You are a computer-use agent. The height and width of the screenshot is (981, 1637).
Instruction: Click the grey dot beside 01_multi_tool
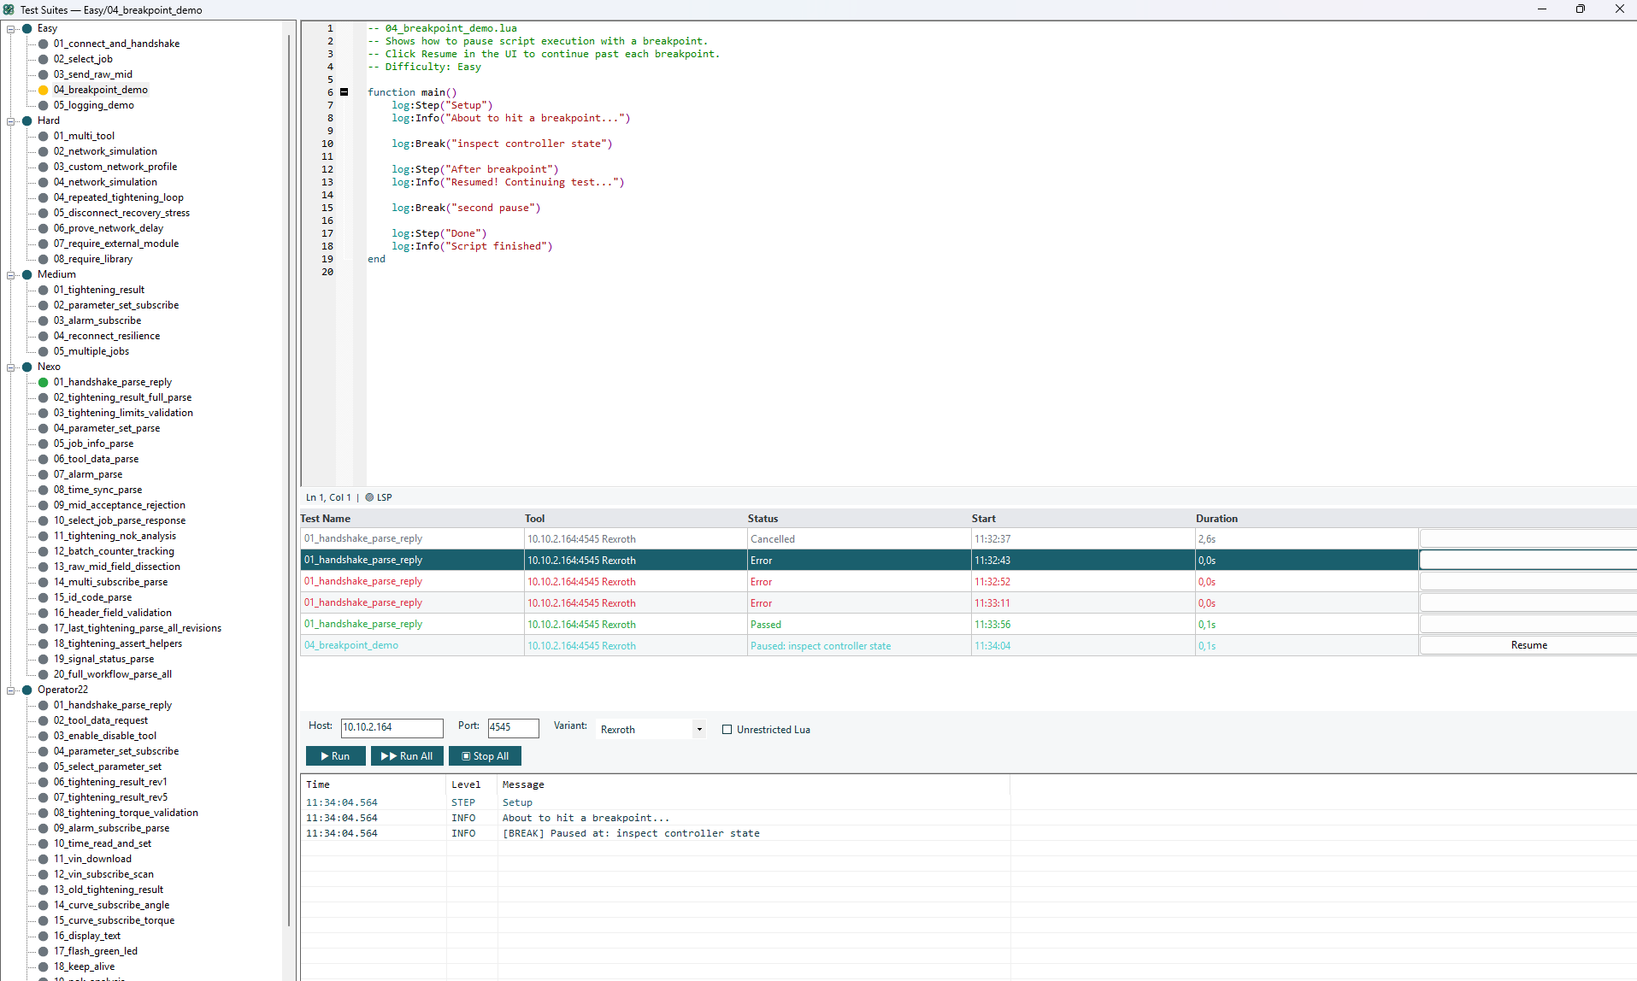click(x=44, y=136)
